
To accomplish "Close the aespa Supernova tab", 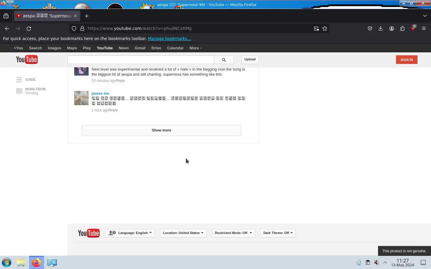I will click(75, 16).
